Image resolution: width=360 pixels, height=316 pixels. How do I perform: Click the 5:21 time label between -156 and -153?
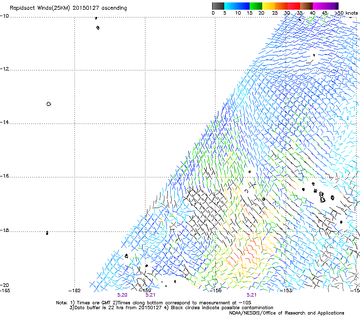coord(252,295)
